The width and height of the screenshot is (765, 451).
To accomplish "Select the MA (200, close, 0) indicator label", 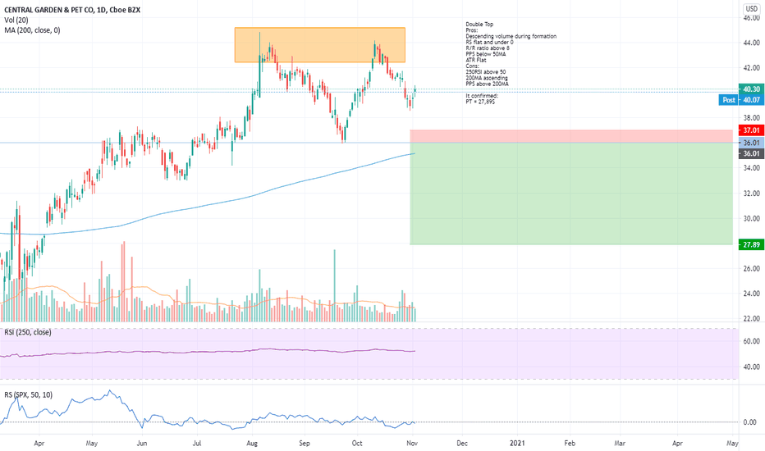I will point(32,30).
